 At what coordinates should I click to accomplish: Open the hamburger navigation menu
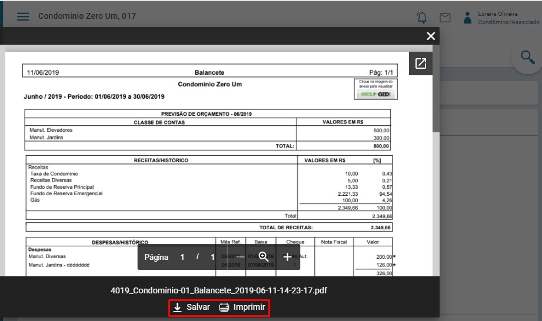point(23,16)
